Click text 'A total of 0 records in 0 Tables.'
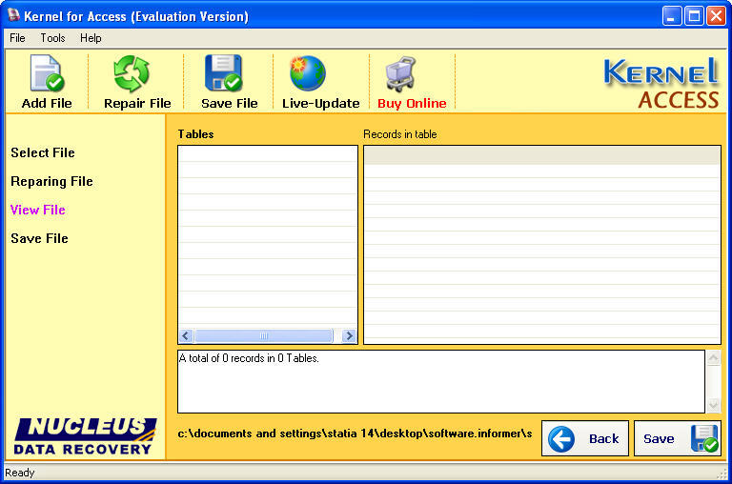Image resolution: width=732 pixels, height=484 pixels. click(249, 358)
